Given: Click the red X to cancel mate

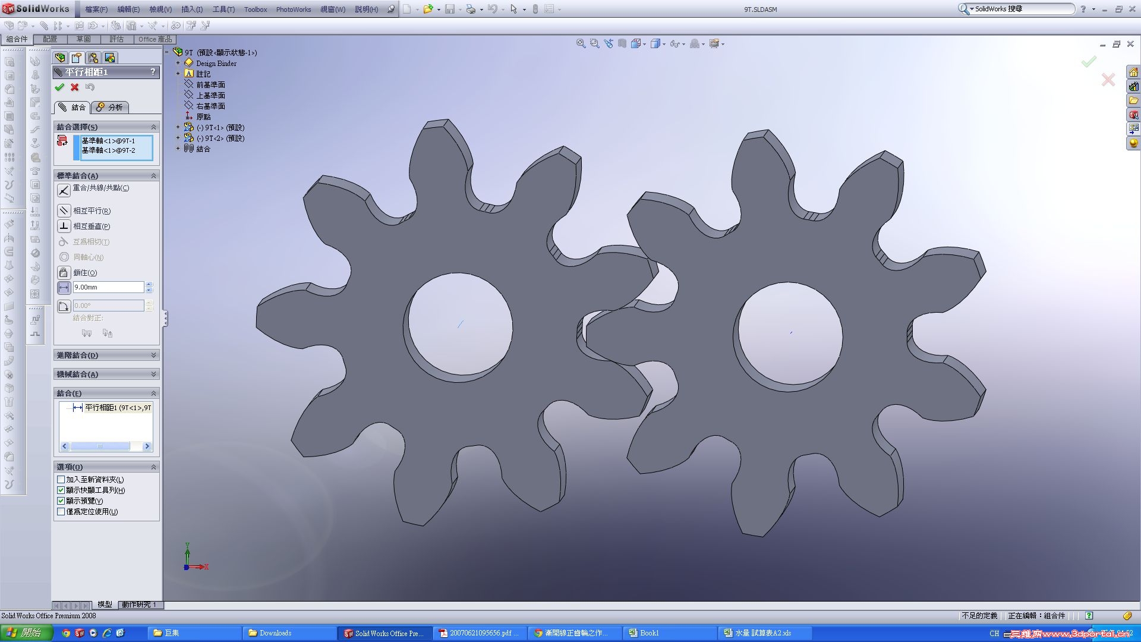Looking at the screenshot, I should 74,87.
